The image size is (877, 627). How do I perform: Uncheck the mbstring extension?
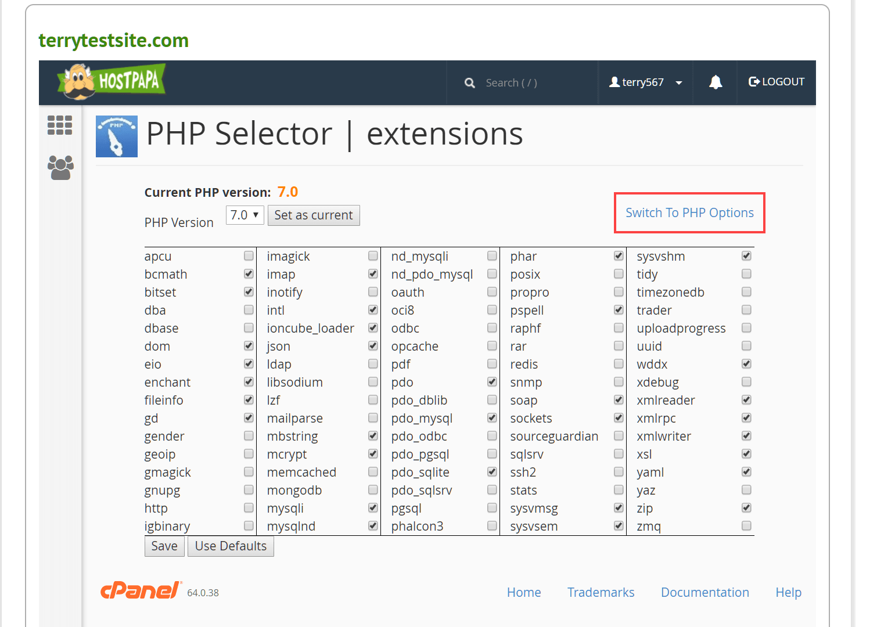pyautogui.click(x=373, y=435)
